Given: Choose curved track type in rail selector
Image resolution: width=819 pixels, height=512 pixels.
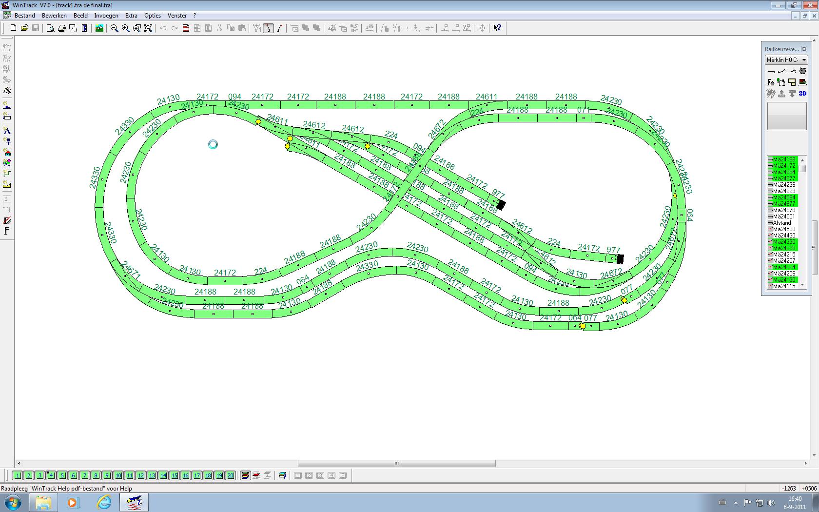Looking at the screenshot, I should (781, 71).
